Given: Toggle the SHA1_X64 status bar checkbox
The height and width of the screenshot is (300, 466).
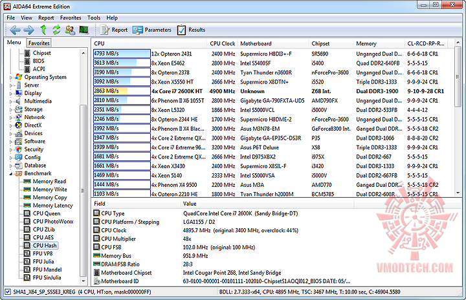Looking at the screenshot, I should pyautogui.click(x=8, y=292).
